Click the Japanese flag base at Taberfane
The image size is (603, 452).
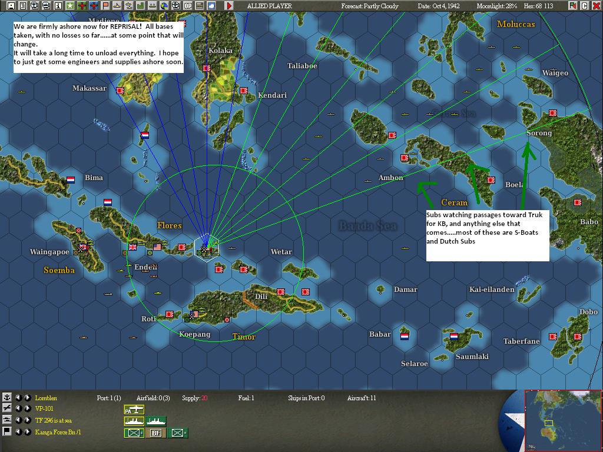click(x=552, y=336)
